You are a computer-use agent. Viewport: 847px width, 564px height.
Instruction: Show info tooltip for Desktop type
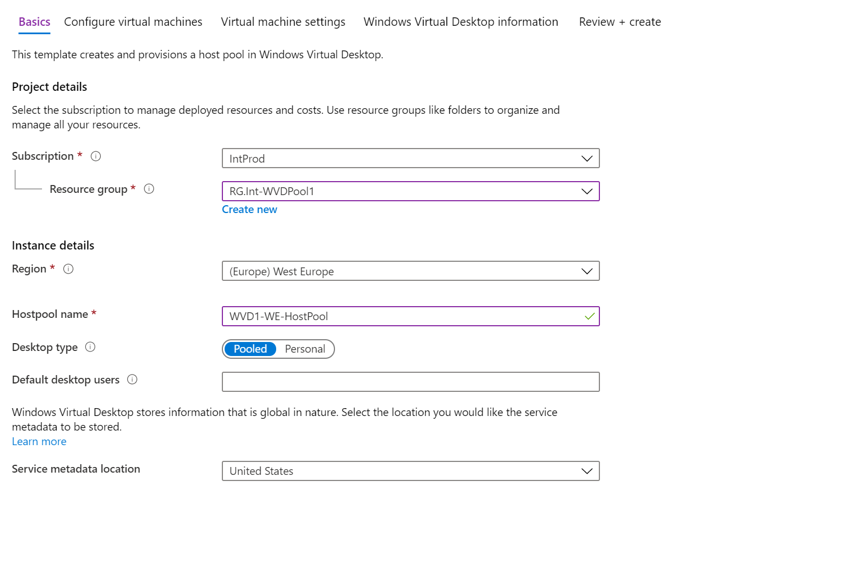(90, 347)
